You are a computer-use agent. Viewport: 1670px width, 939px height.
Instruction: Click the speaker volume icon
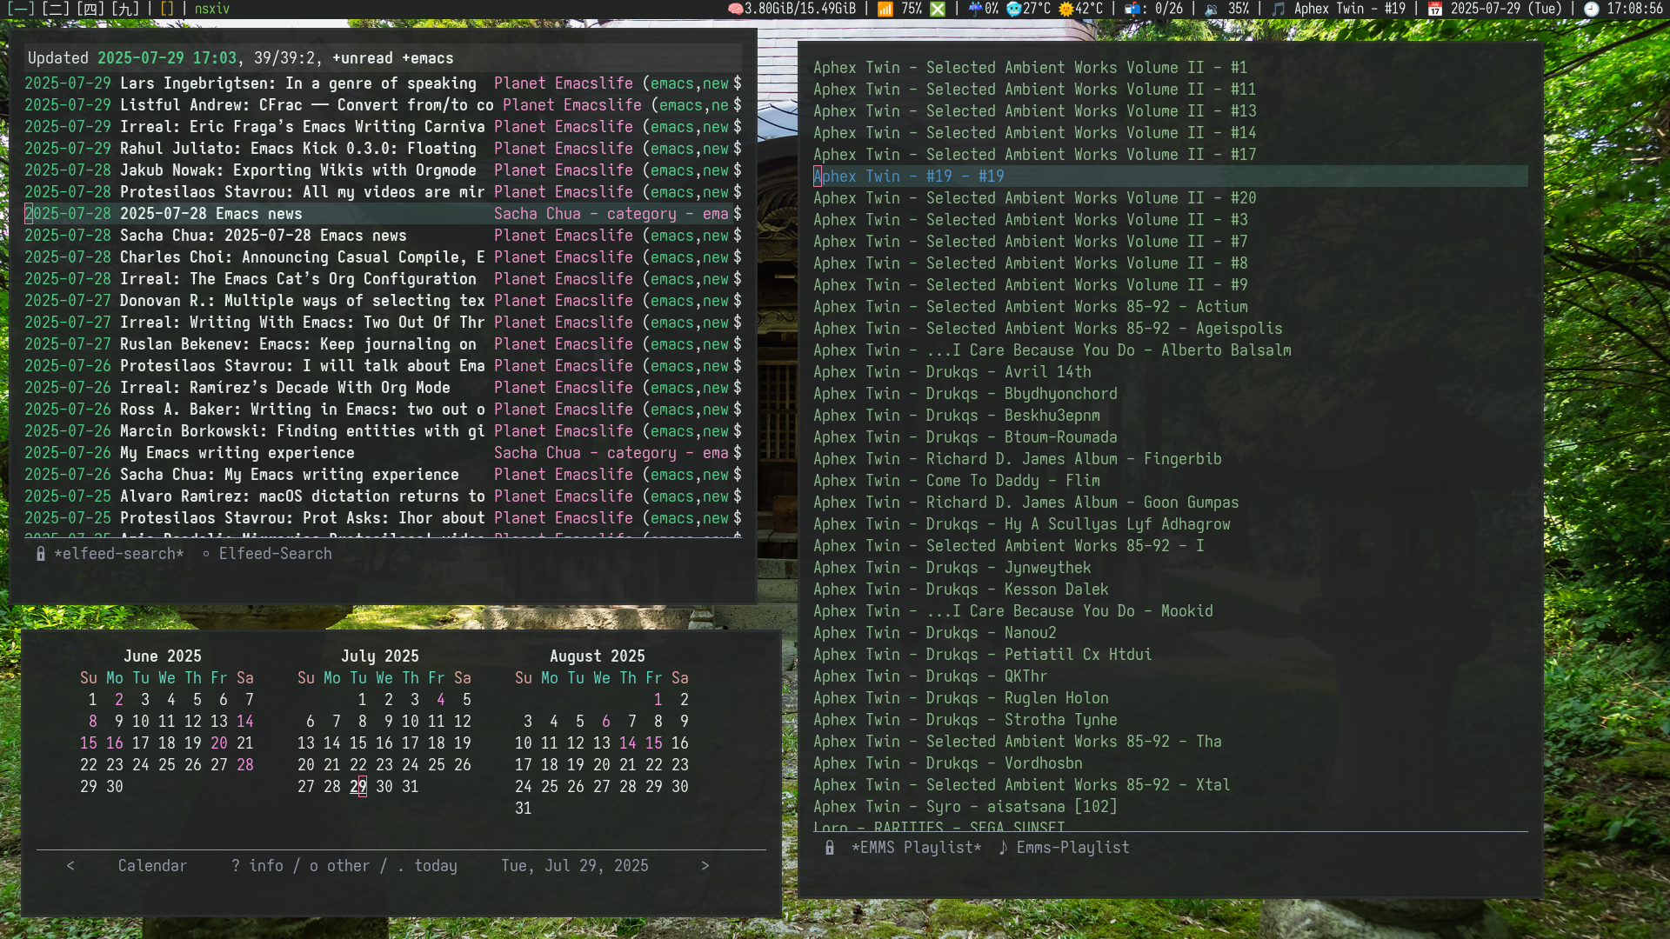tap(1211, 9)
